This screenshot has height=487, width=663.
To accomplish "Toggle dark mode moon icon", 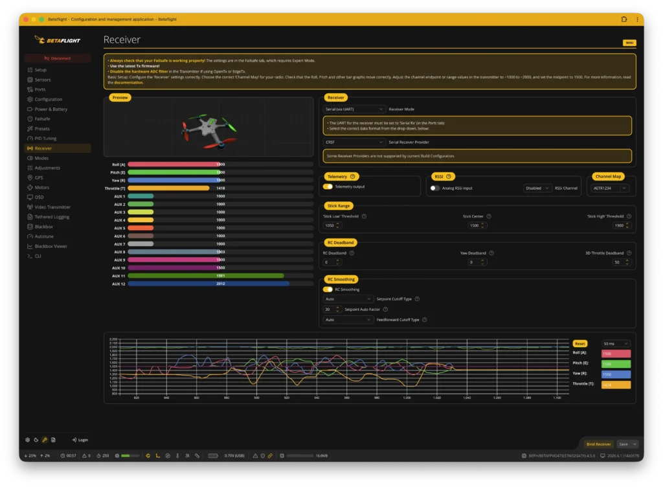I will [x=36, y=440].
